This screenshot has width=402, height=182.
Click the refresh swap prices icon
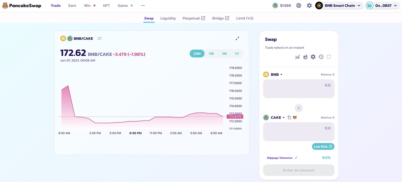click(x=329, y=57)
